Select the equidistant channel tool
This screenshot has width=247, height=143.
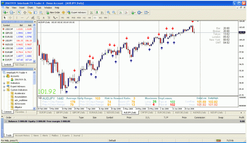pos(33,18)
